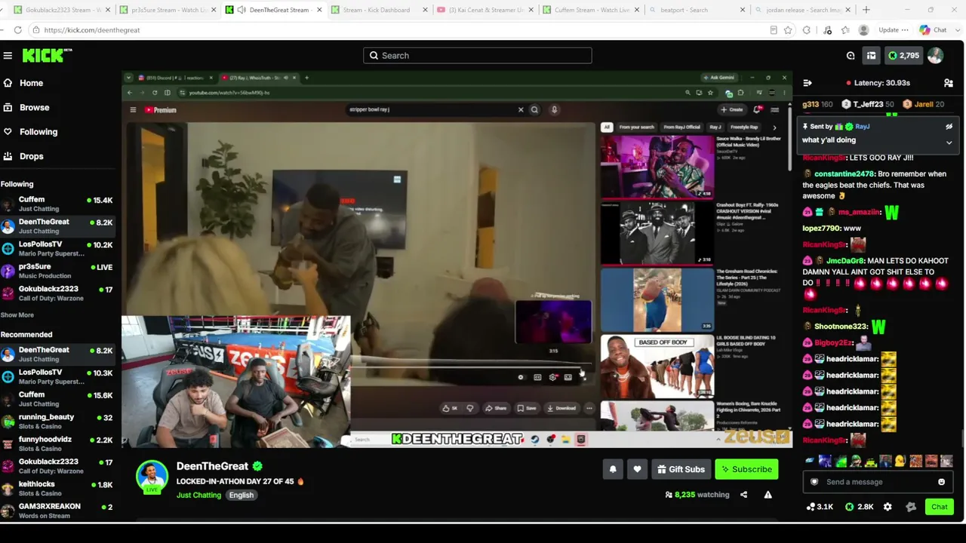Viewport: 966px width, 543px height.
Task: Bookmark this page with star icon
Action: tap(788, 30)
